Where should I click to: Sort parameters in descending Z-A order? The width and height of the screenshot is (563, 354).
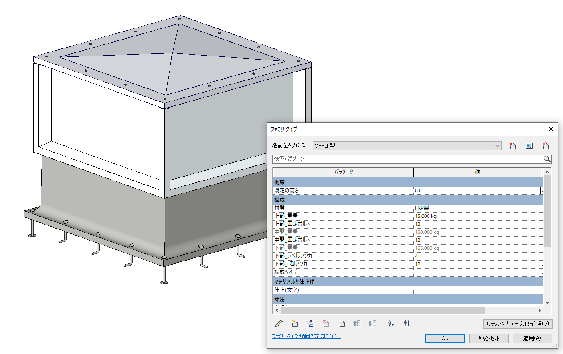[x=406, y=323]
